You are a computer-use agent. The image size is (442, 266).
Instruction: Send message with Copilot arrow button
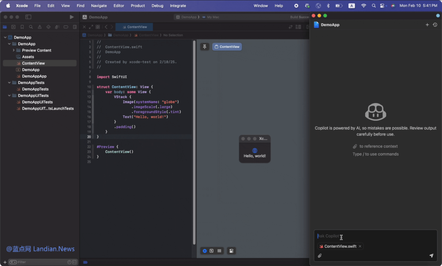(431, 256)
